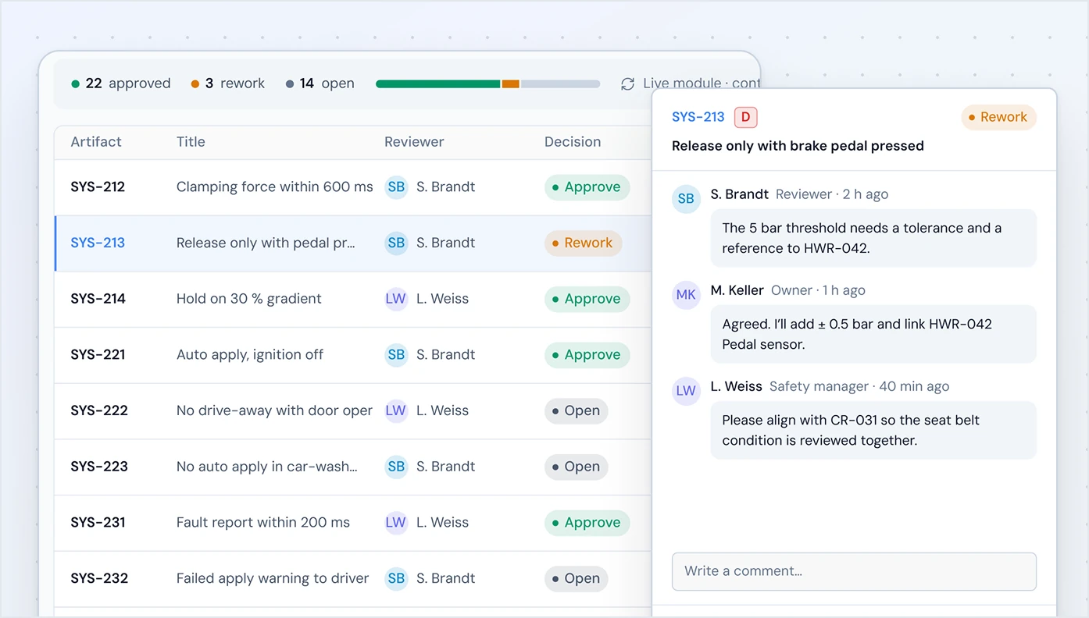
Task: Click the Approve badge for SYS-214
Action: (x=587, y=299)
